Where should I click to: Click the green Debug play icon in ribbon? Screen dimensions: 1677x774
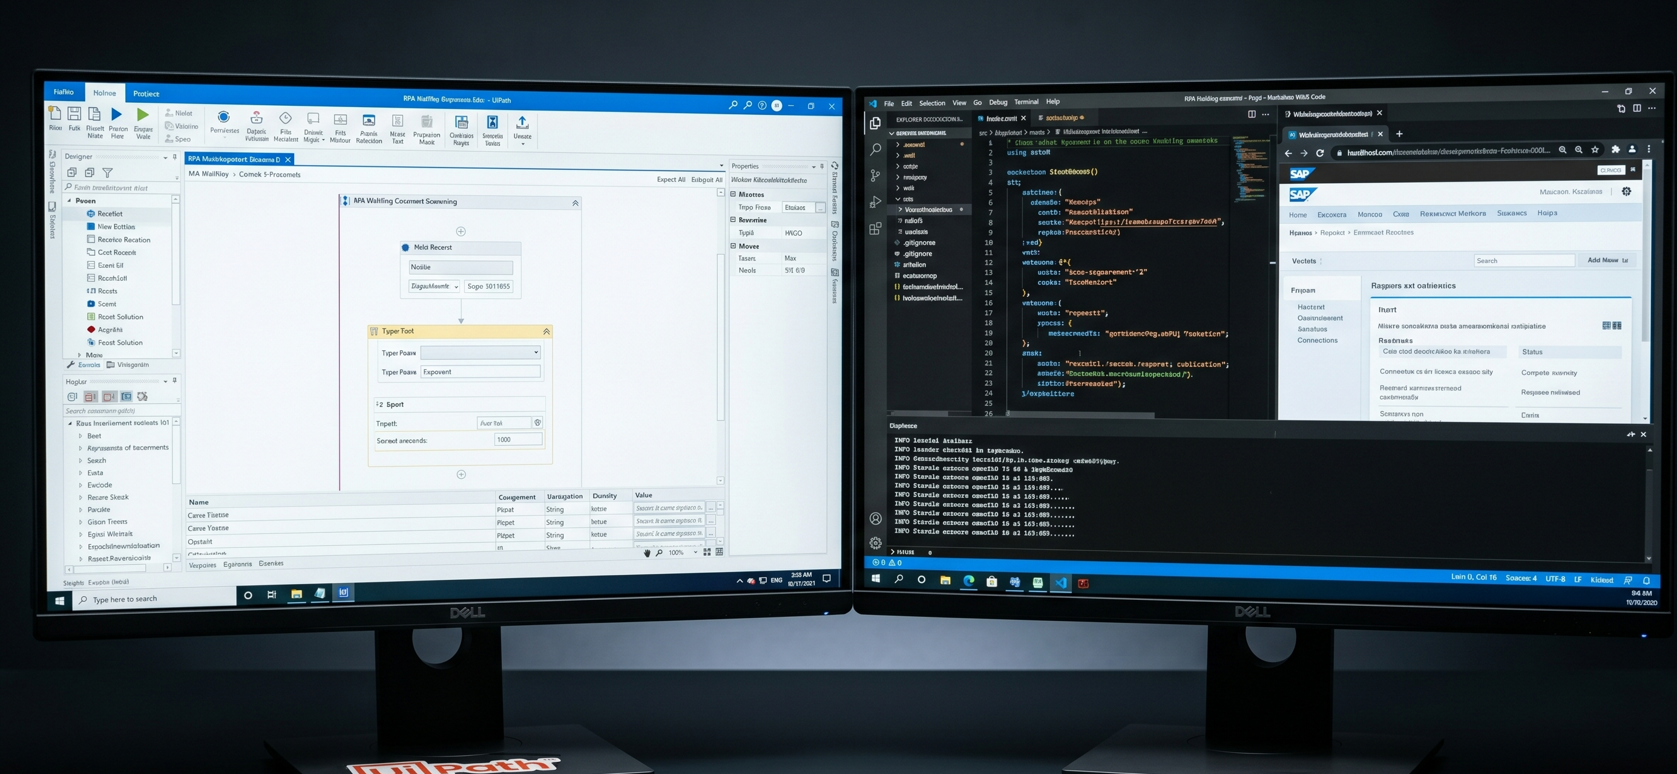tap(143, 114)
